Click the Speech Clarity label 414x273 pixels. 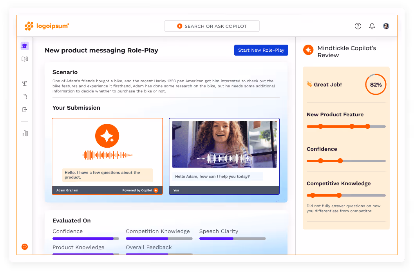click(x=219, y=231)
